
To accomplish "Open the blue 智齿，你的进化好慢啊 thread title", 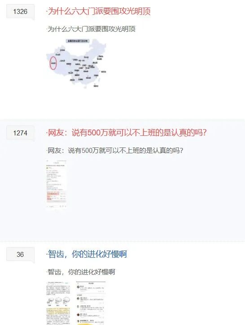I will point(87,254).
